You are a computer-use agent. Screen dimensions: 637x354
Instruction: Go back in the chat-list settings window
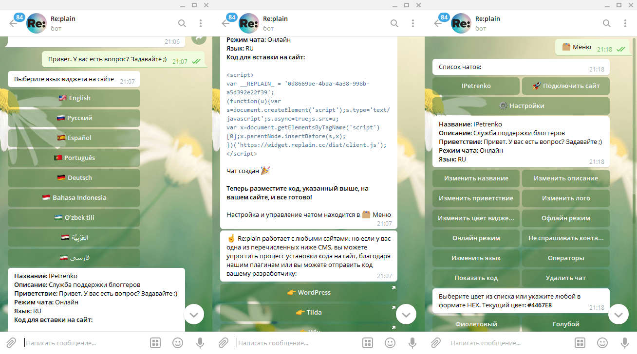click(x=438, y=23)
